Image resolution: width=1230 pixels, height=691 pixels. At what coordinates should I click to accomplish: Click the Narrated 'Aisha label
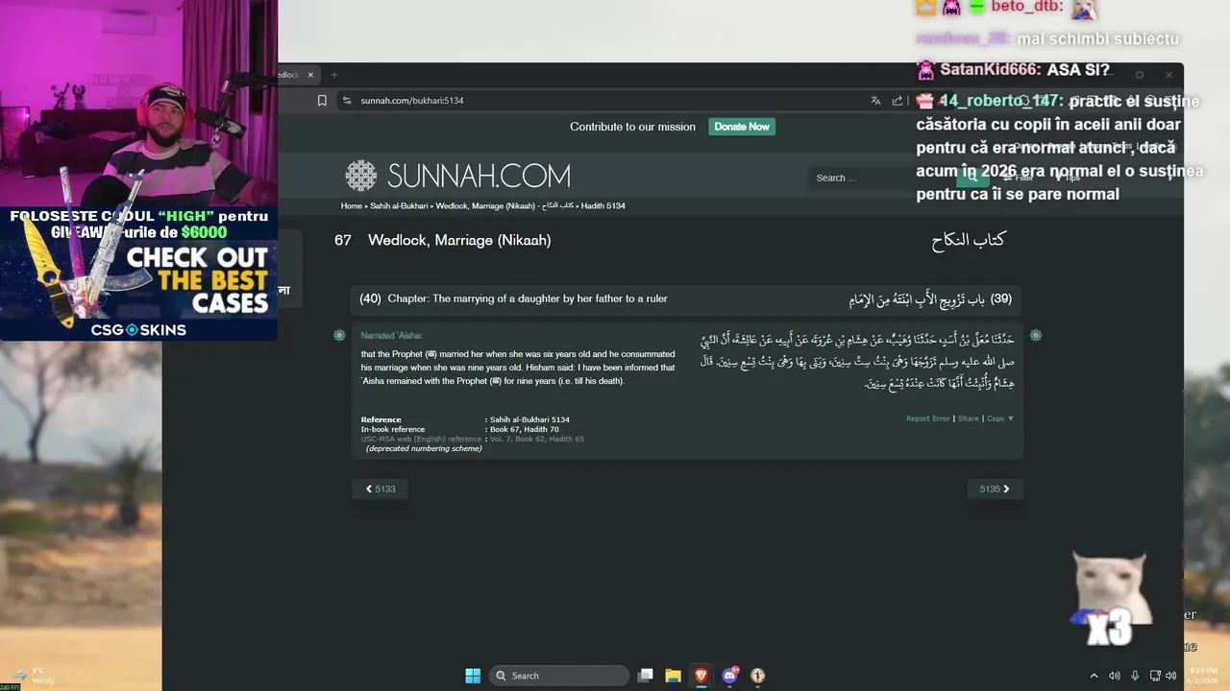(391, 336)
